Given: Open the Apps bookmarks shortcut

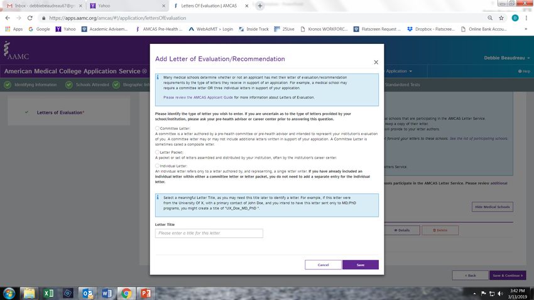Looking at the screenshot, I should point(14,29).
